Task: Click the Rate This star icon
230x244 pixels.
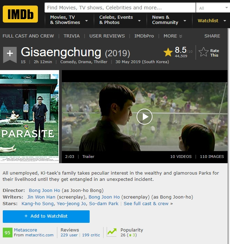Action: (x=203, y=52)
